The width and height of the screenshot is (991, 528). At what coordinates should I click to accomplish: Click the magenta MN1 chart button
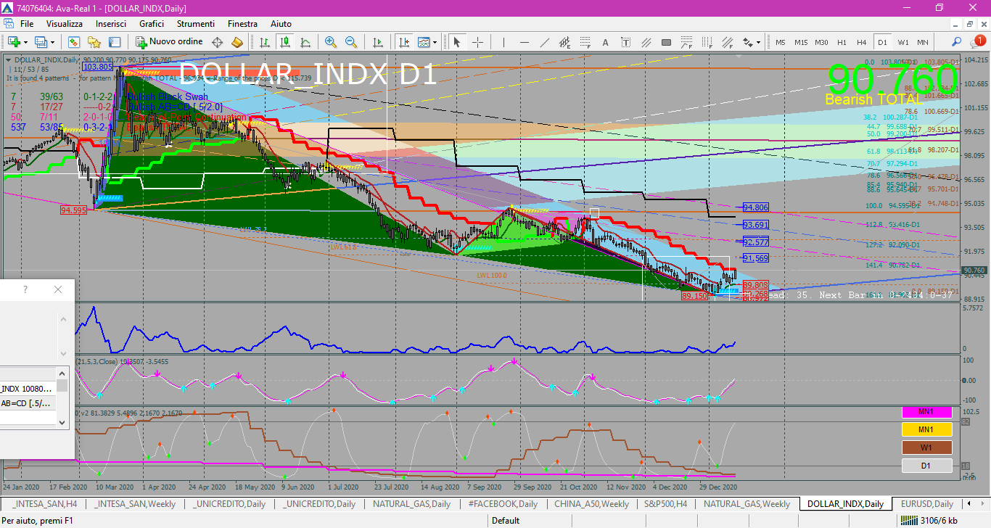coord(926,412)
